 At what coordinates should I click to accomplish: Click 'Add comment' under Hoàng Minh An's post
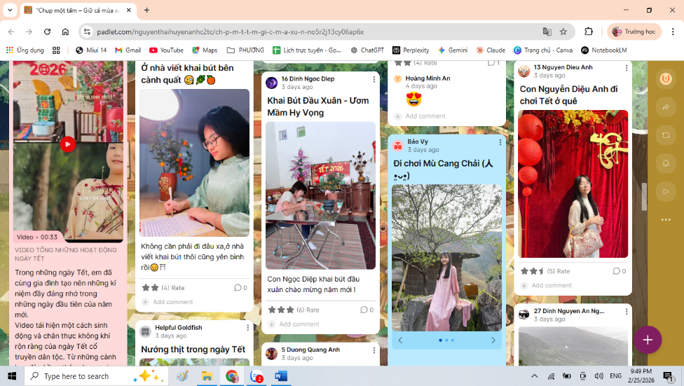[x=425, y=116]
